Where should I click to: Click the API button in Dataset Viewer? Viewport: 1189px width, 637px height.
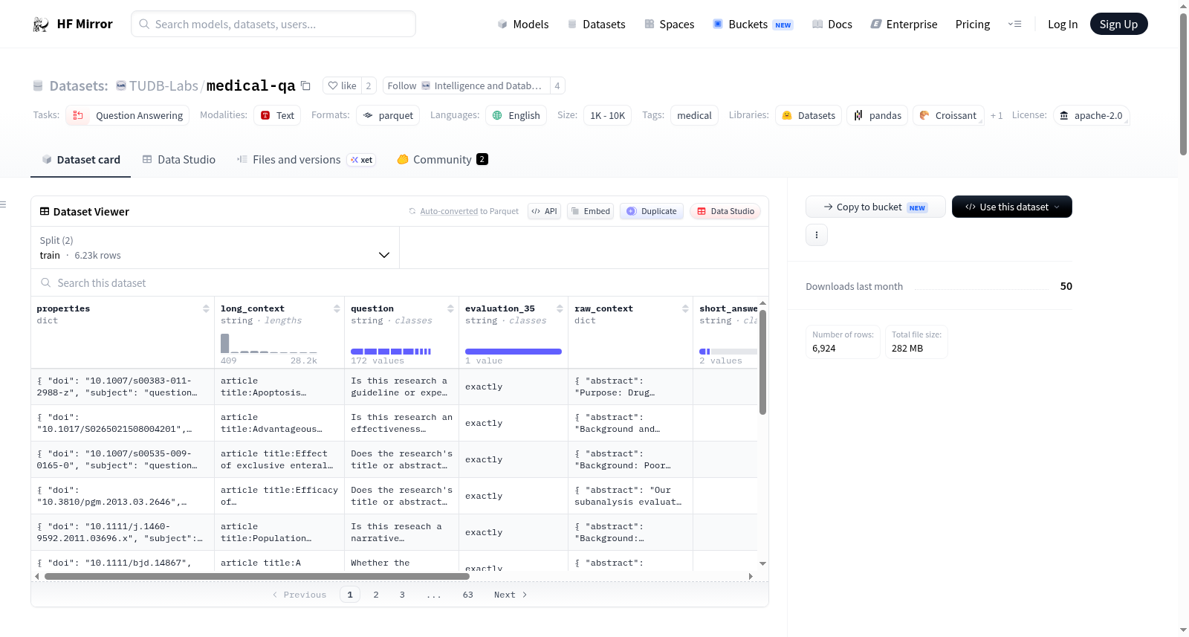pos(544,211)
